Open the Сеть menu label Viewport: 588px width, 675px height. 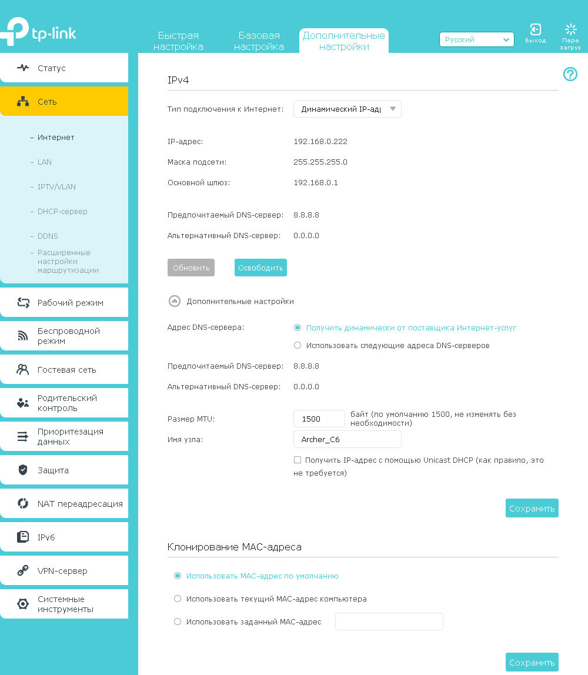tap(48, 102)
